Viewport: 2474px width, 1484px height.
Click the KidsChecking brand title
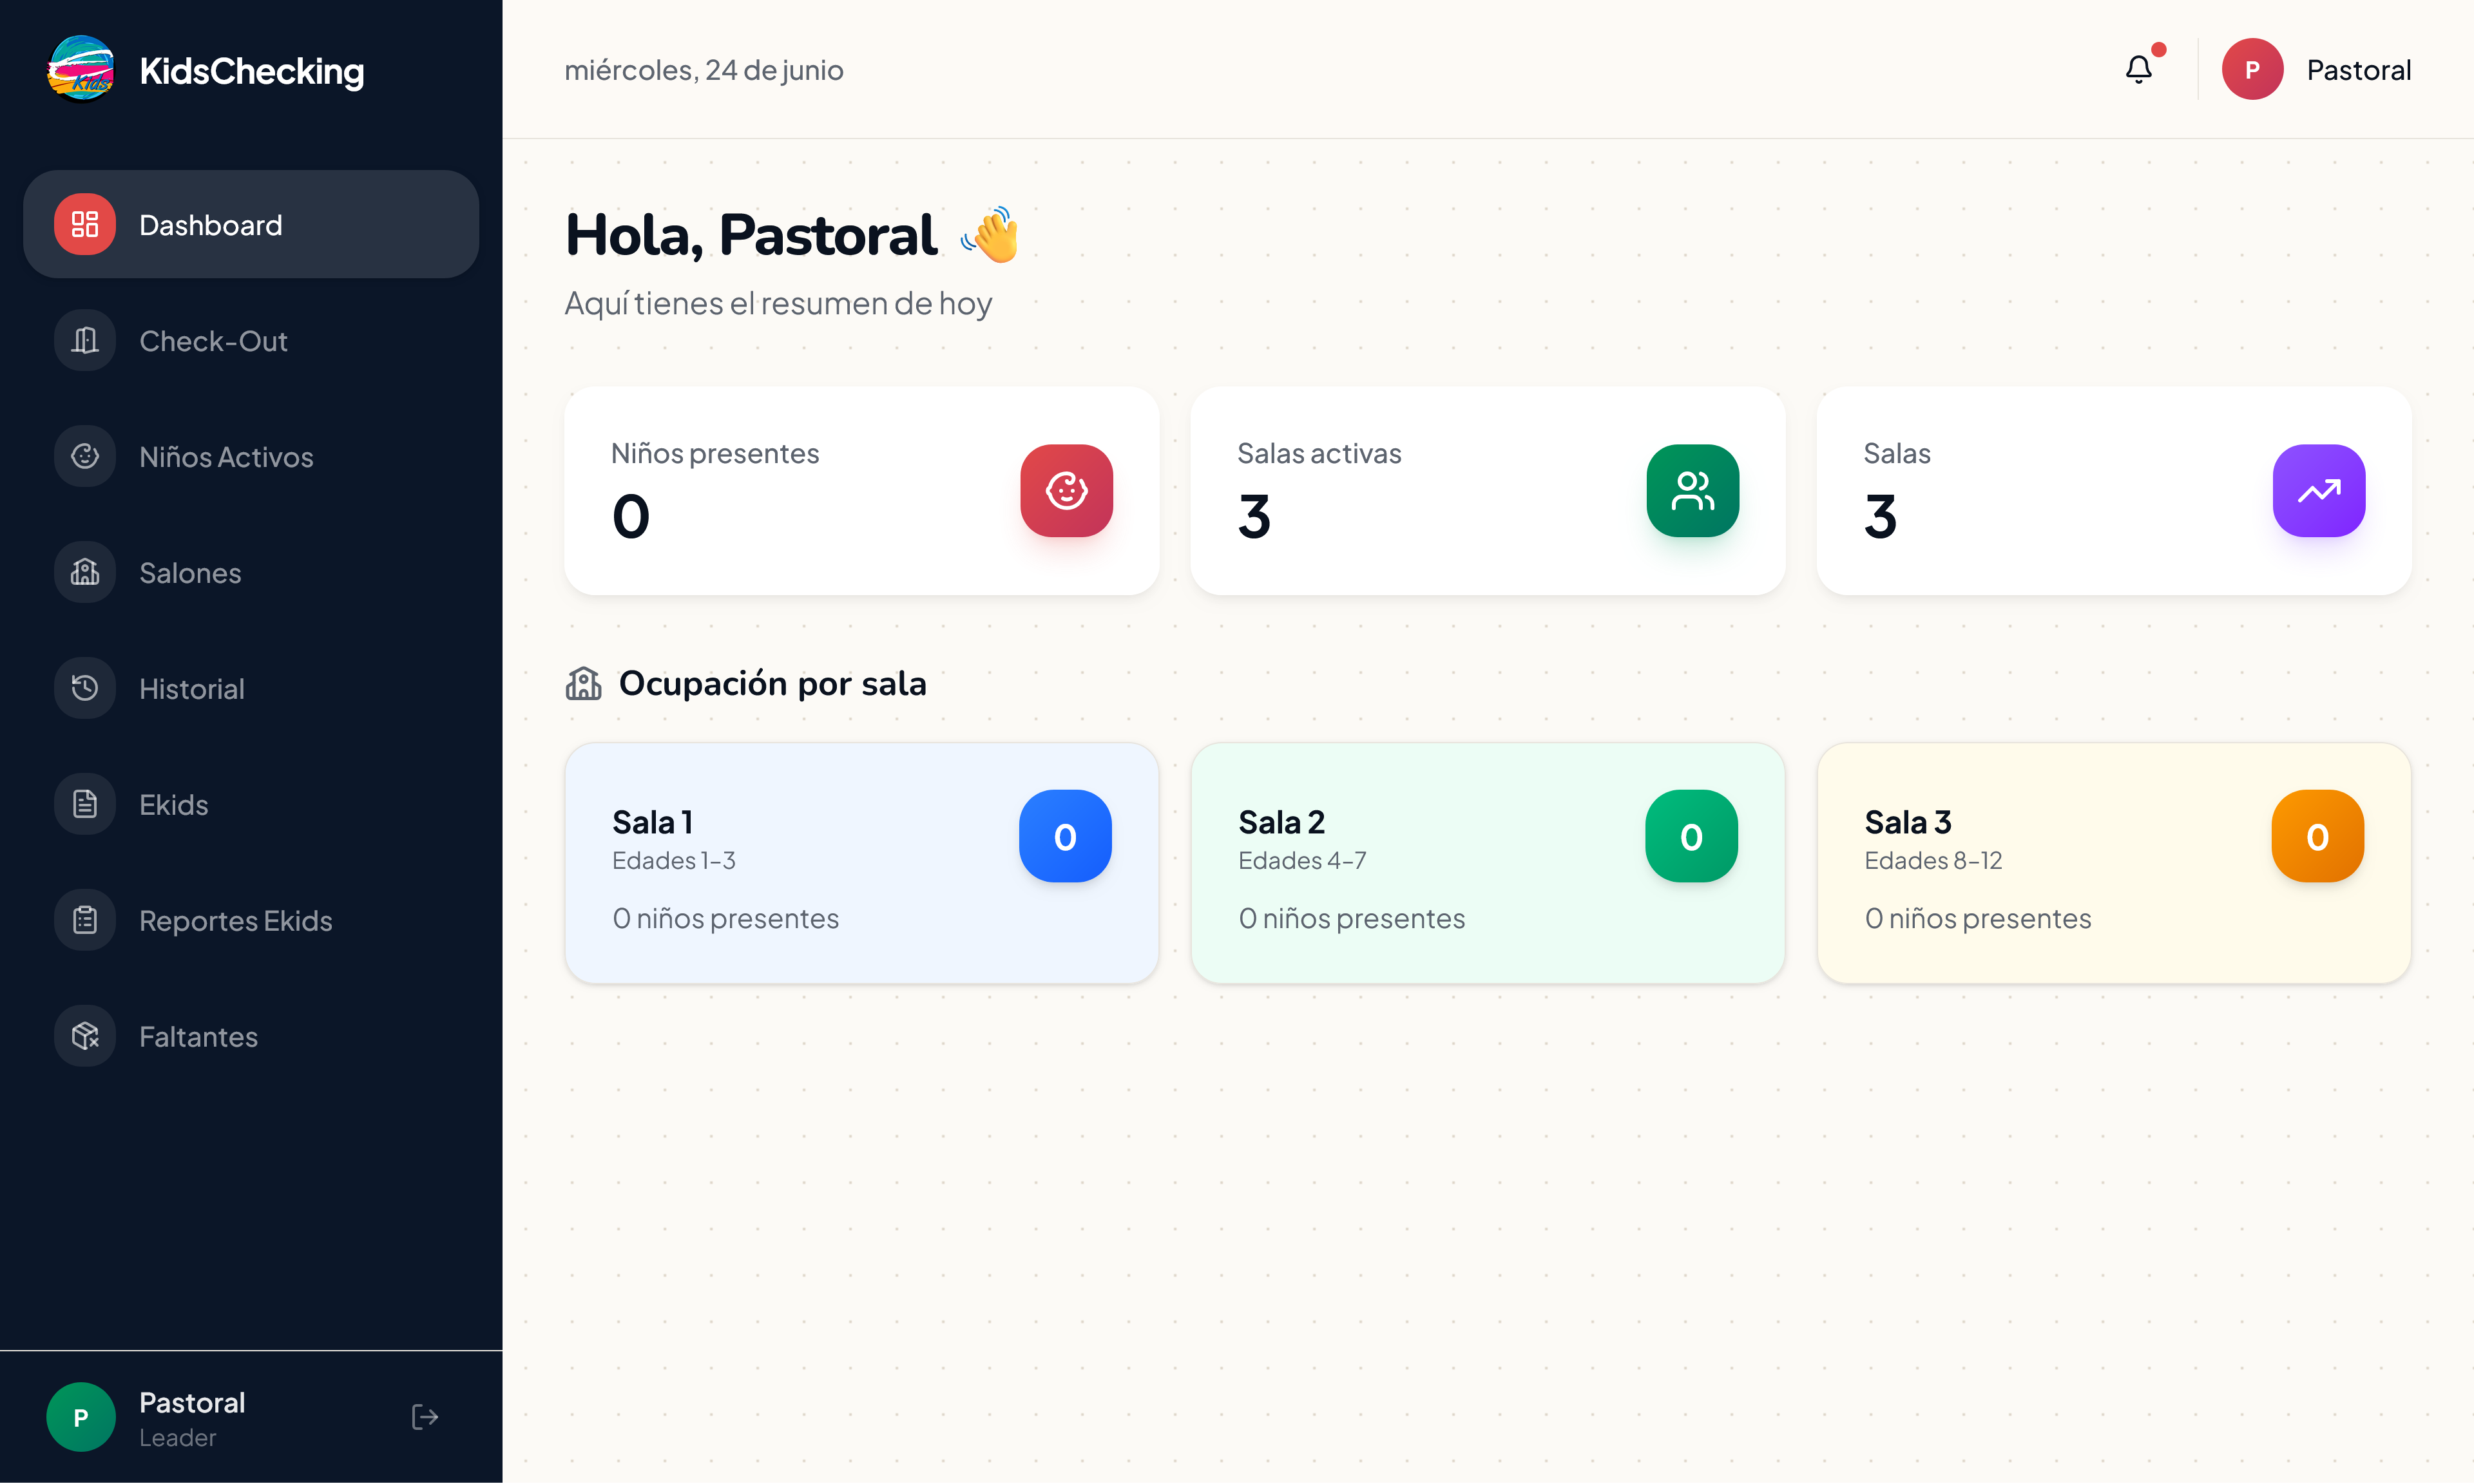(252, 71)
